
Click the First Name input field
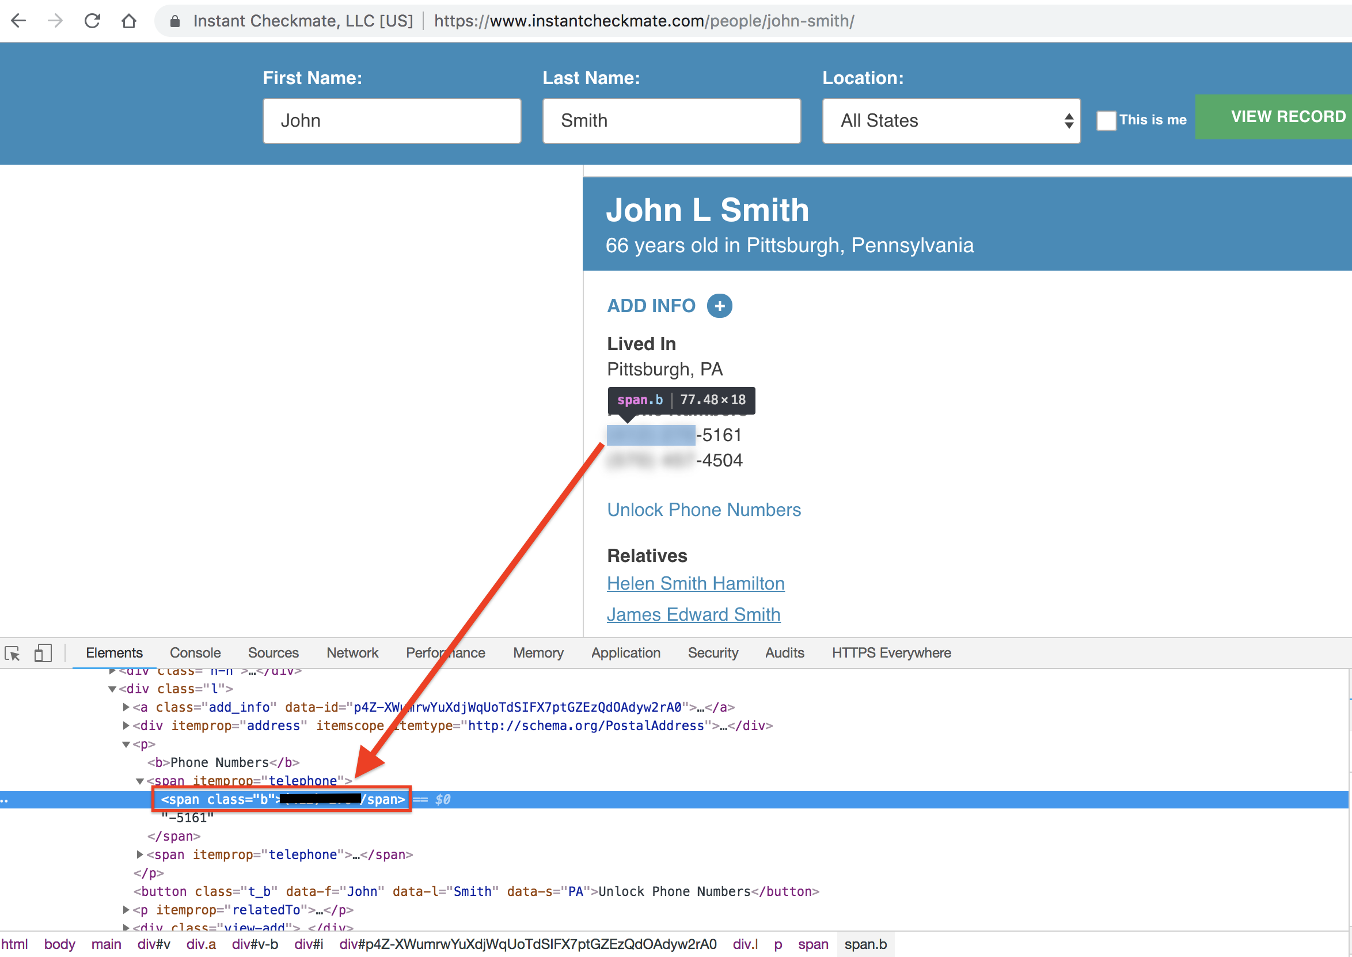pyautogui.click(x=392, y=121)
